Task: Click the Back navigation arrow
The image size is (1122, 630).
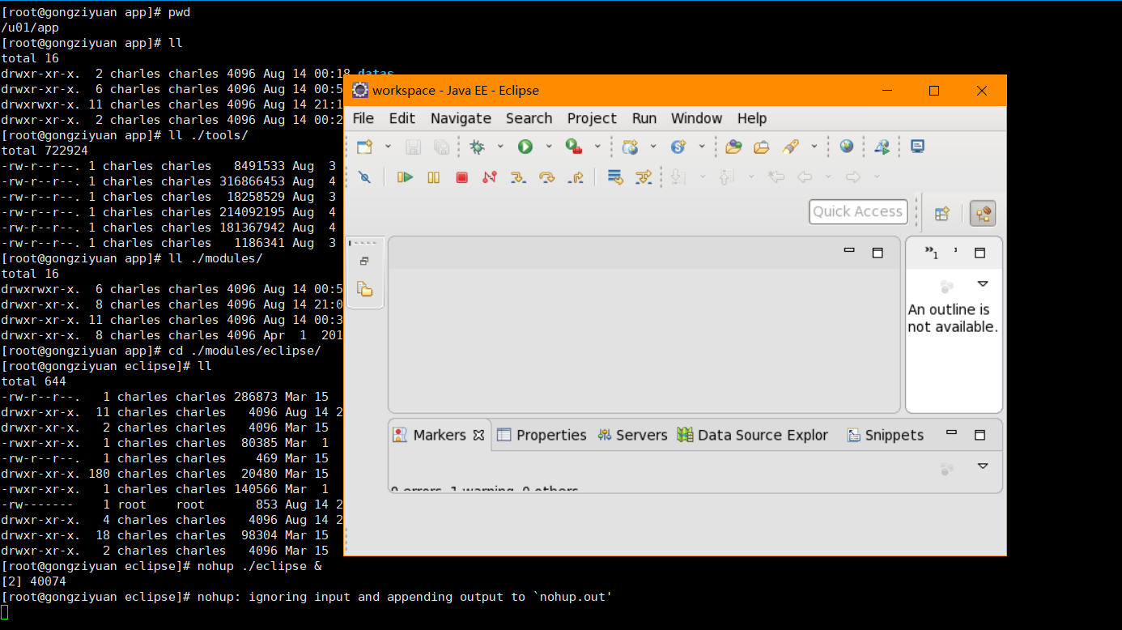Action: coord(805,177)
